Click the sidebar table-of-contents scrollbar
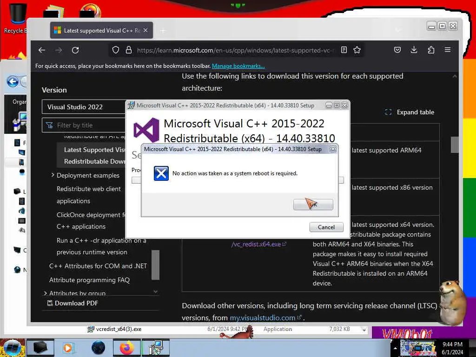The height and width of the screenshot is (357, 476). tap(155, 264)
